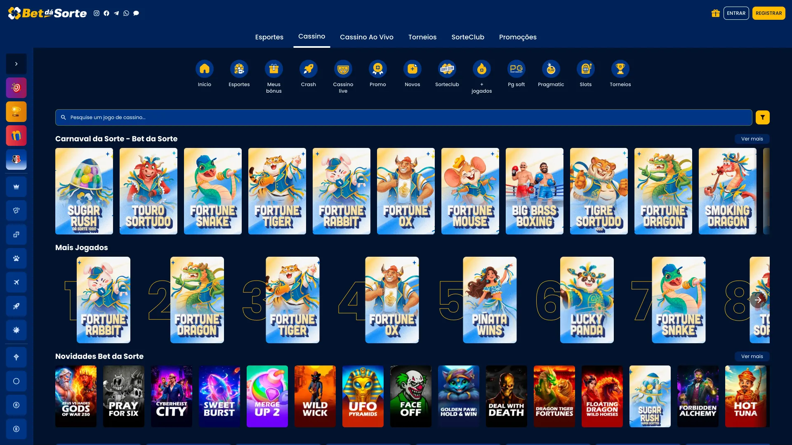This screenshot has width=792, height=445.
Task: Click the Bet da Sorte logo
Action: [x=47, y=13]
